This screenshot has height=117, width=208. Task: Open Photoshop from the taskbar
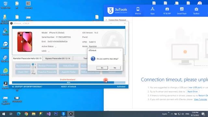[x=56, y=114]
